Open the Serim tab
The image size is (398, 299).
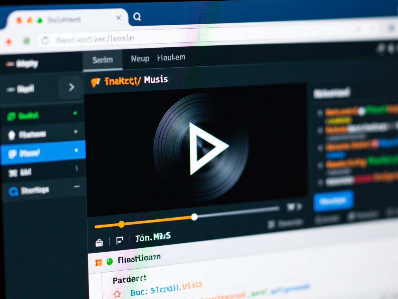[103, 60]
